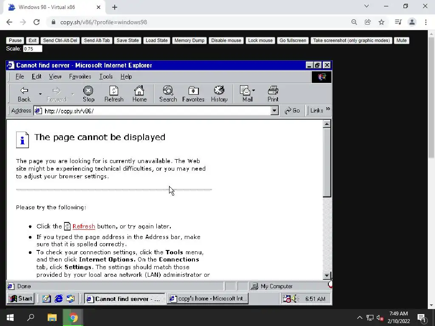
Task: Click the Lock mouse button
Action: tap(260, 40)
